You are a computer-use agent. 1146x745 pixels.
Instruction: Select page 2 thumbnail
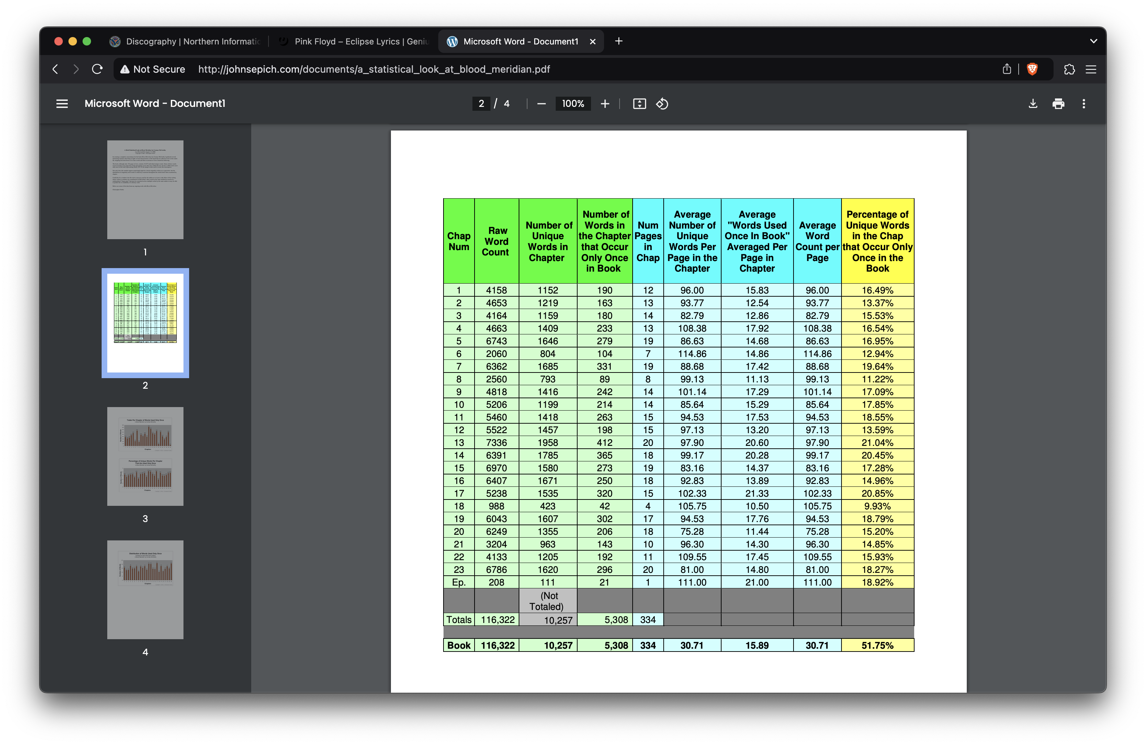tap(145, 323)
